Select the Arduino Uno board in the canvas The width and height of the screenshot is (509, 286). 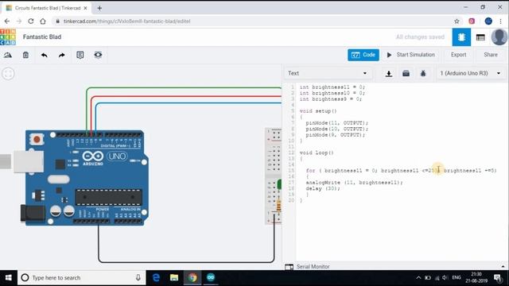pos(86,178)
